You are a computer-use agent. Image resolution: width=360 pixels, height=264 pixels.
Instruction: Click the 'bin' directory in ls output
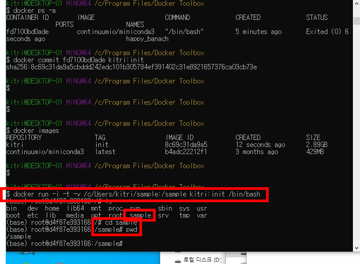[11, 208]
